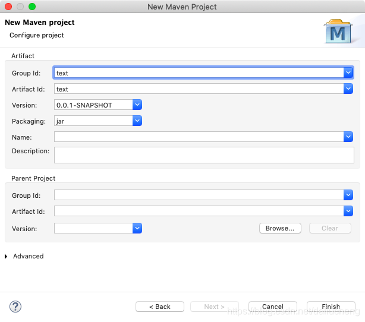Open the help icon in the bottom bar

[15, 307]
